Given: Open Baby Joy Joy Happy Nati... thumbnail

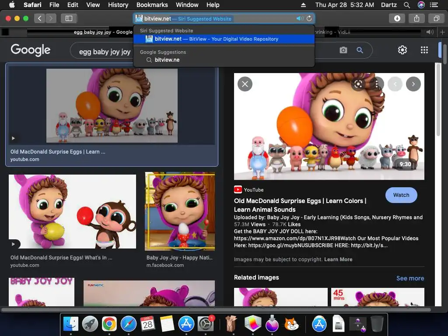Looking at the screenshot, I should (180, 211).
